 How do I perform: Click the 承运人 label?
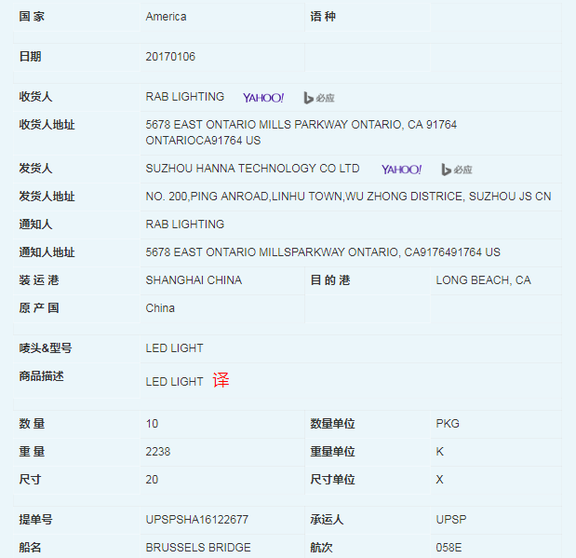coord(327,520)
